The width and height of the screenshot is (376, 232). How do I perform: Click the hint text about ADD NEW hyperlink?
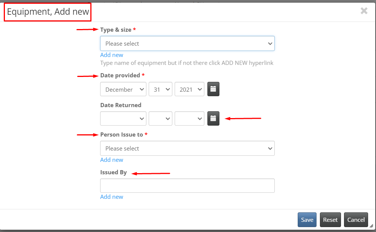(187, 63)
